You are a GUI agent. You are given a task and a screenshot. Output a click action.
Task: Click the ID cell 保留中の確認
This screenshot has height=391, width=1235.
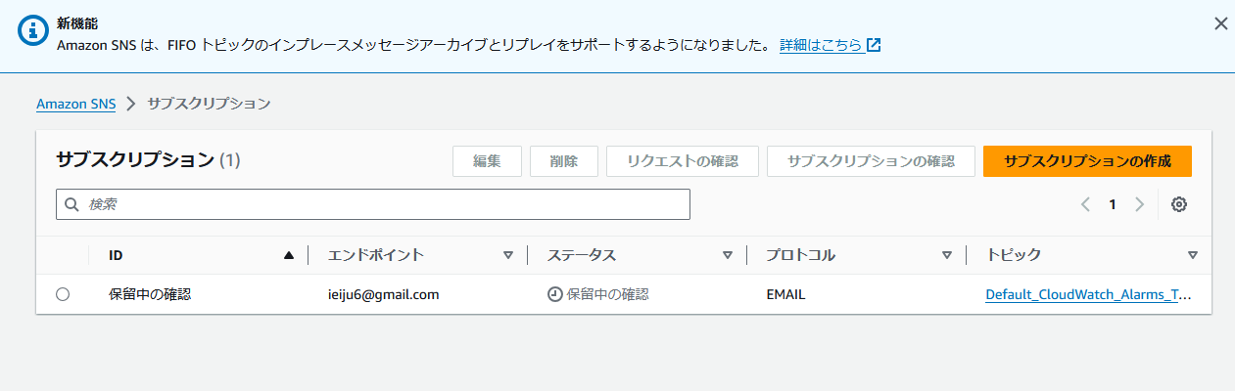pyautogui.click(x=149, y=294)
